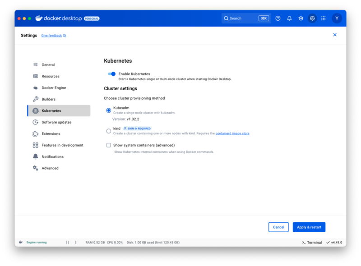Click the version checkmark icon
The height and width of the screenshot is (266, 361).
click(x=328, y=242)
